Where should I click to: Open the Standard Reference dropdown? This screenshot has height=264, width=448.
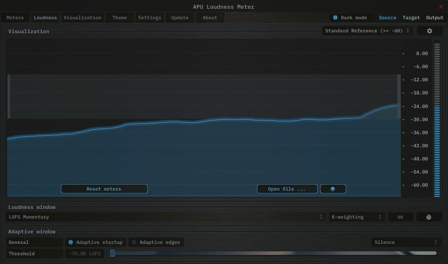coord(367,31)
